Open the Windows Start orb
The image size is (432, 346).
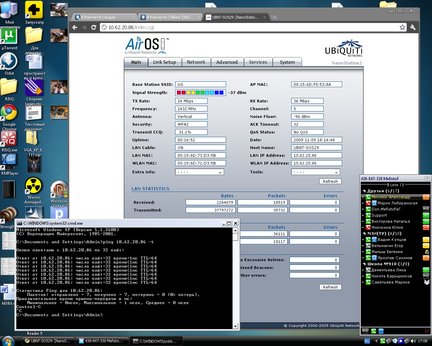[x=8, y=341]
